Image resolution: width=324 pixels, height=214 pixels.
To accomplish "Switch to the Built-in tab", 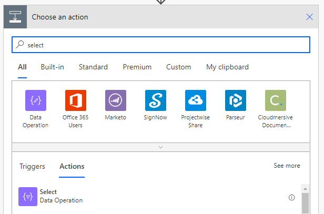I will coord(53,67).
